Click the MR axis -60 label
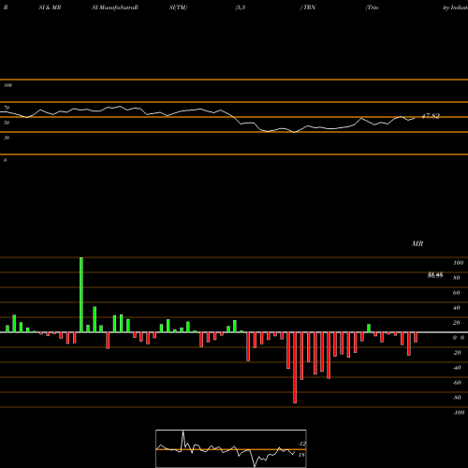This screenshot has width=468, height=468. pyautogui.click(x=457, y=383)
